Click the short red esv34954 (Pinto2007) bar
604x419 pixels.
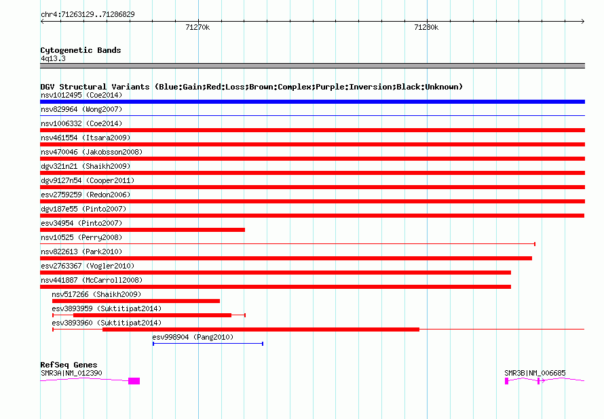coord(143,230)
